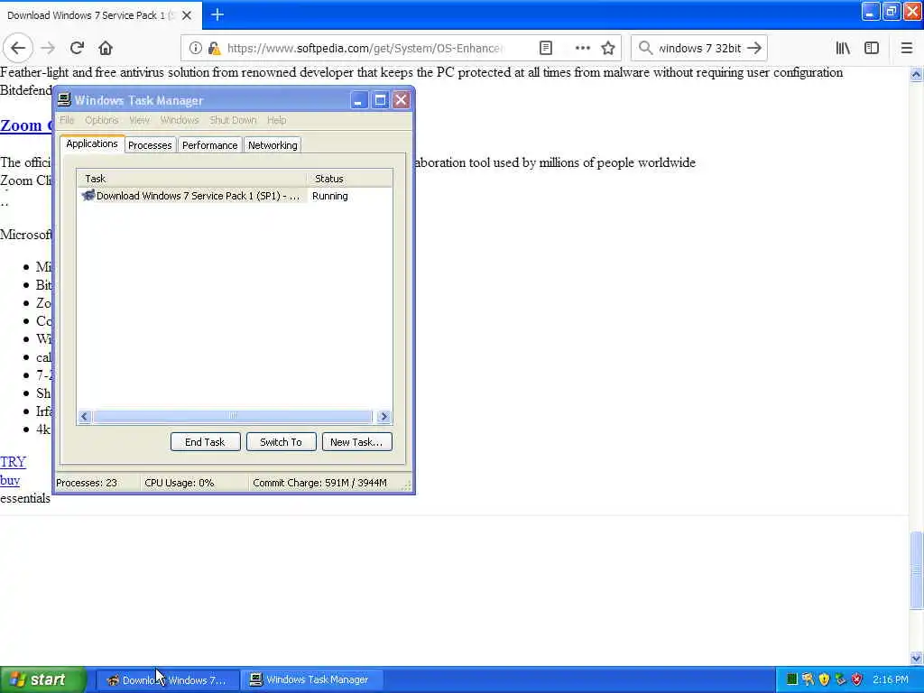This screenshot has height=693, width=924.
Task: Open the Zoom heading link
Action: tap(26, 125)
